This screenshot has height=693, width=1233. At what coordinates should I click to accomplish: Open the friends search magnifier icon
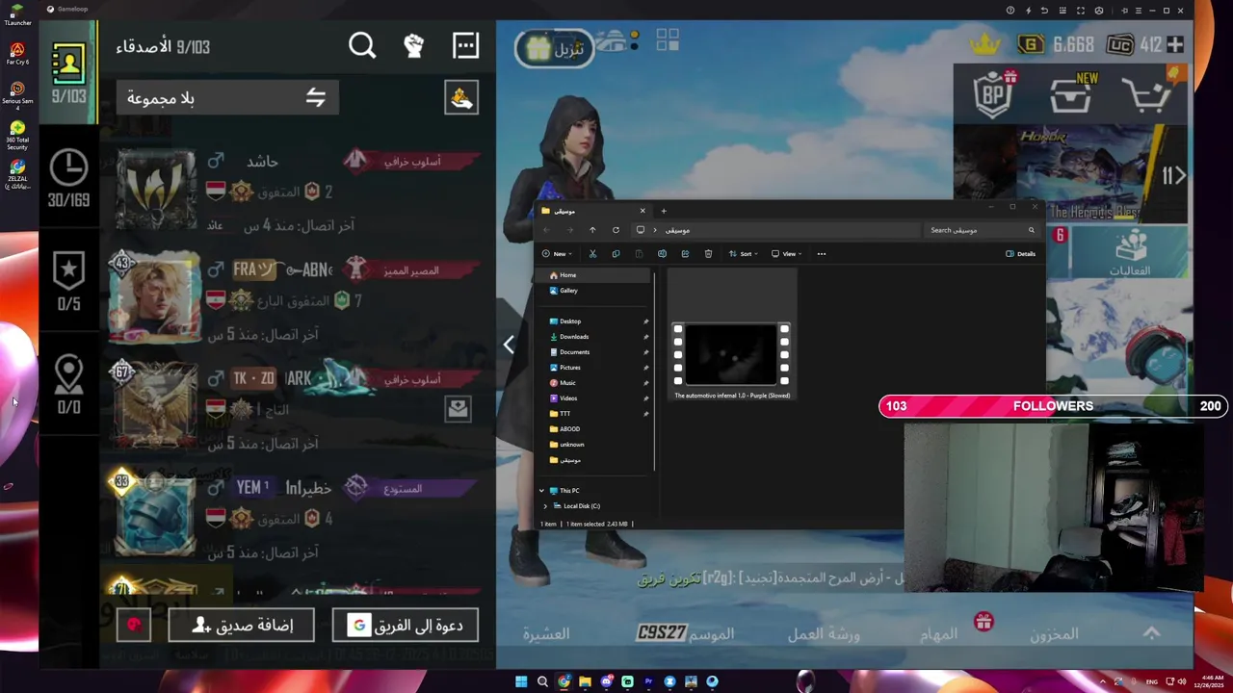pos(362,45)
